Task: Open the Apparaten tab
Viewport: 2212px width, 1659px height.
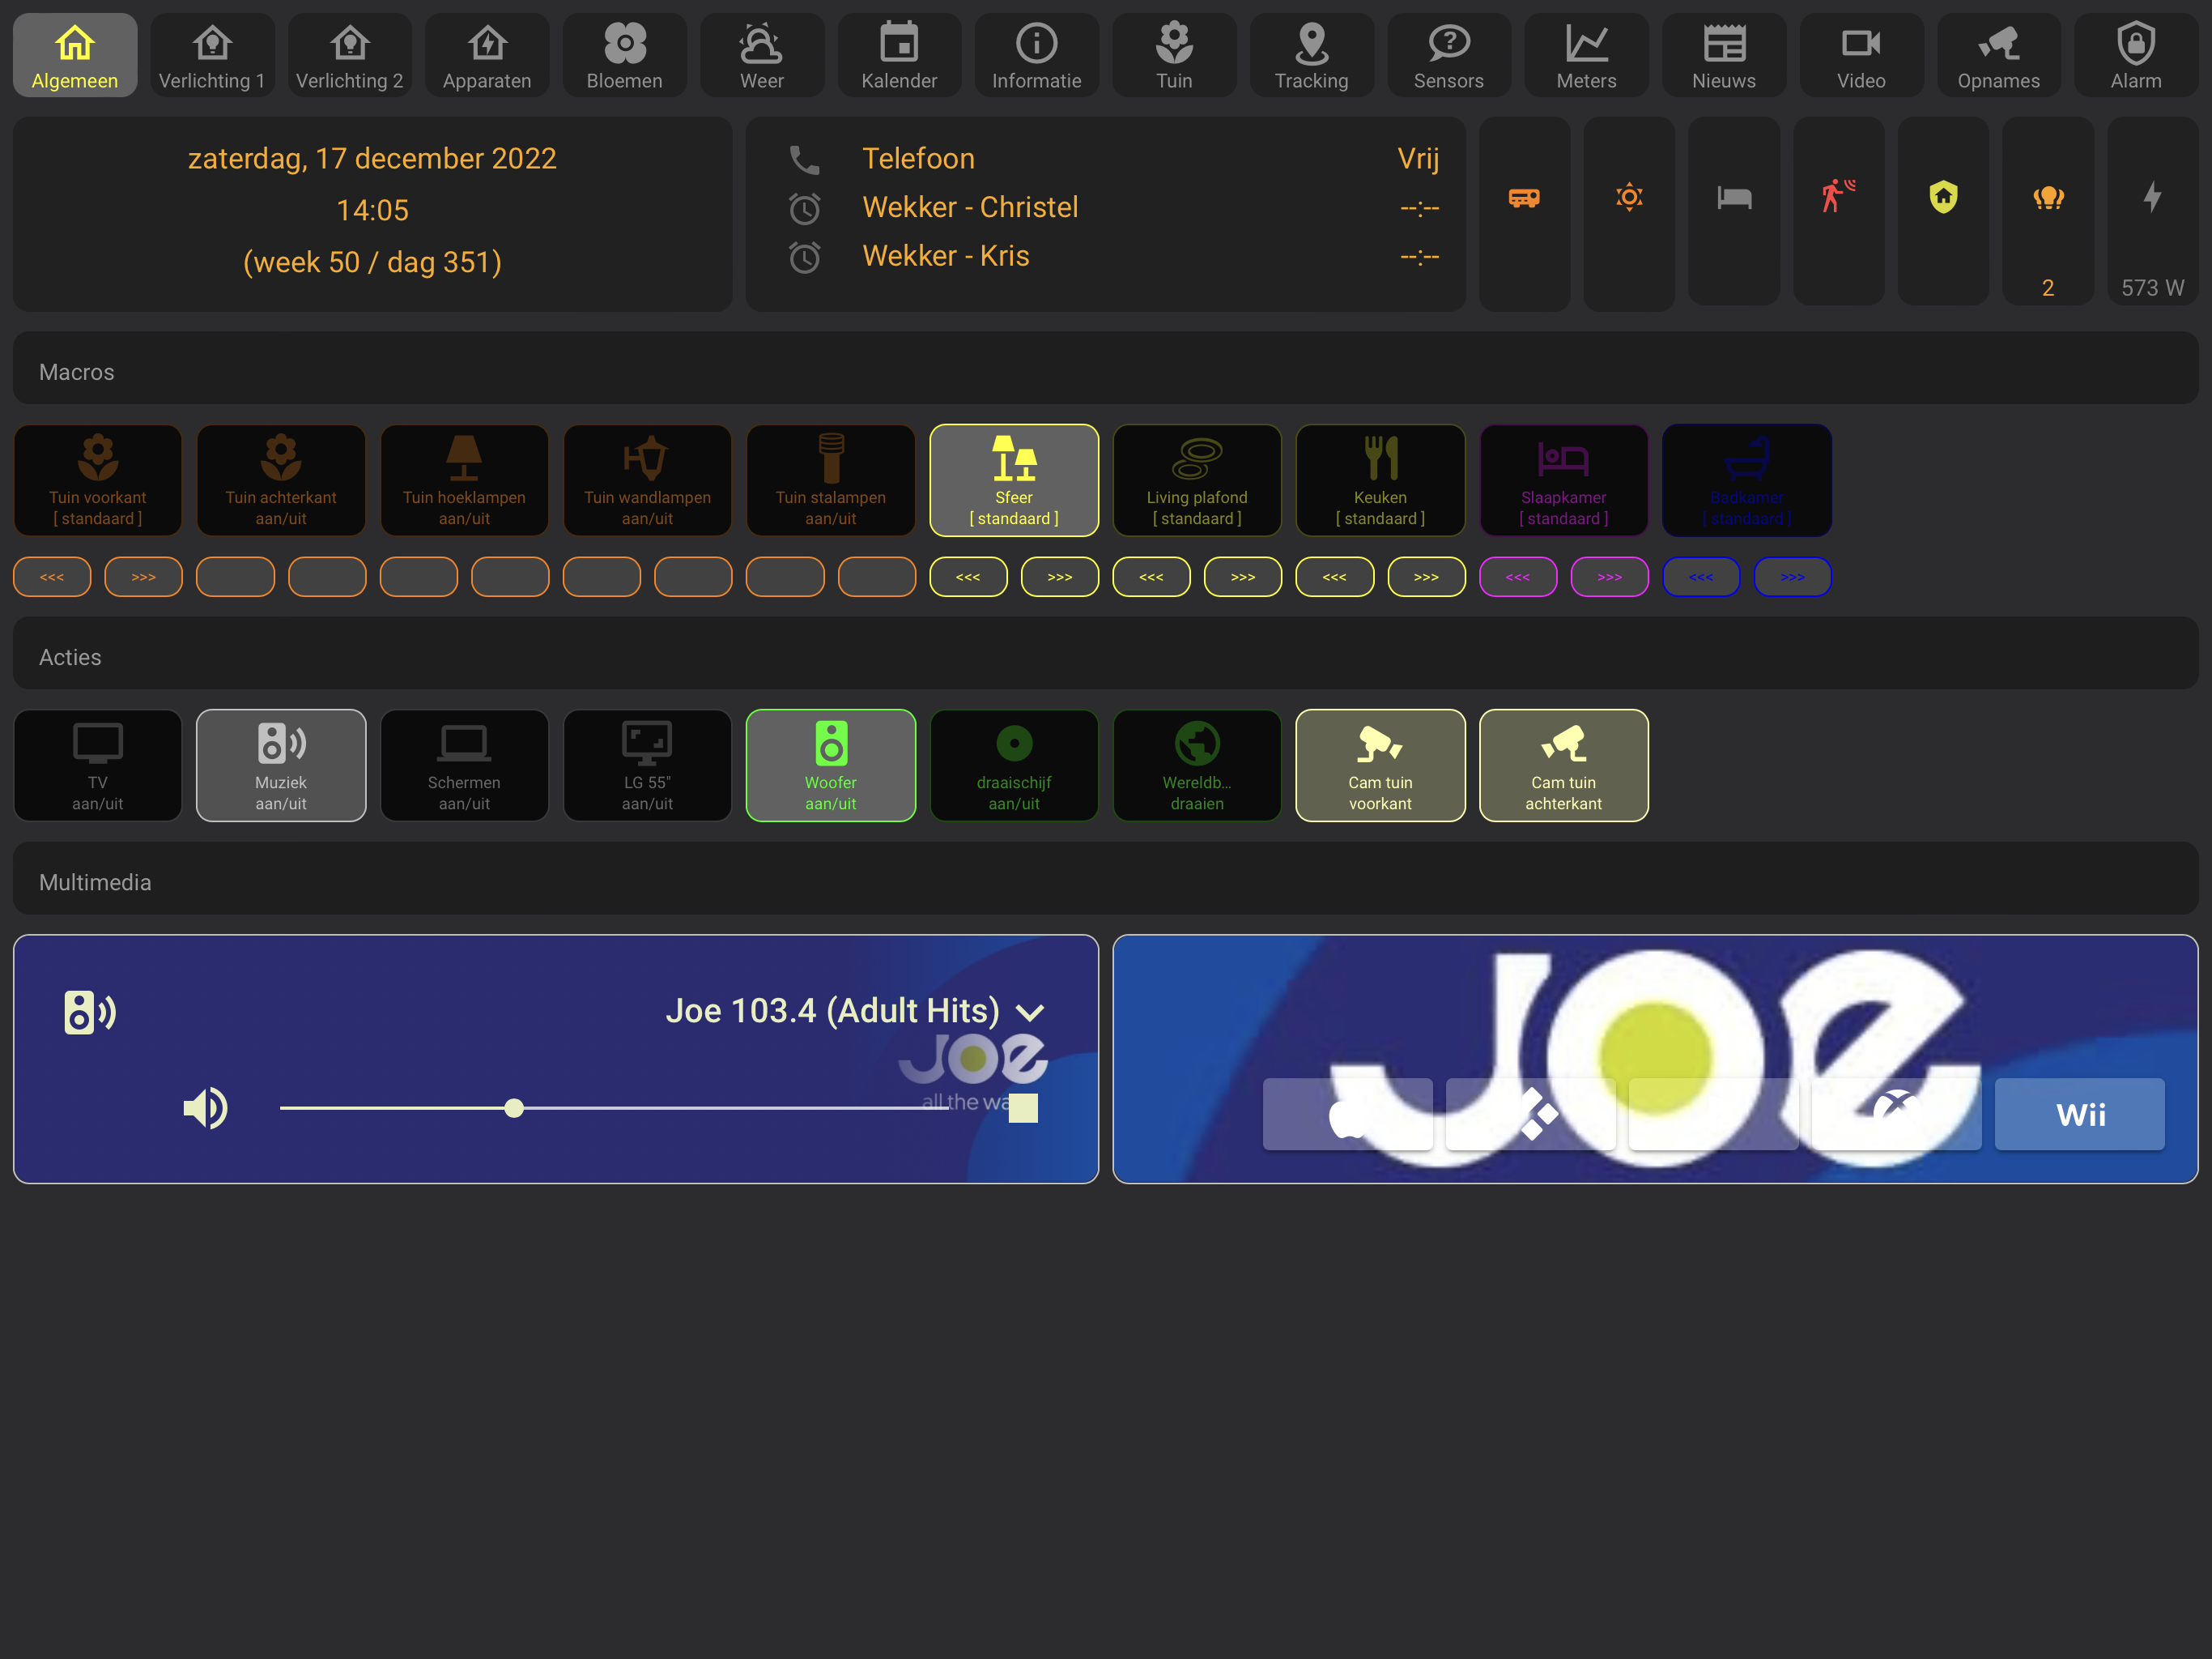Action: (487, 56)
